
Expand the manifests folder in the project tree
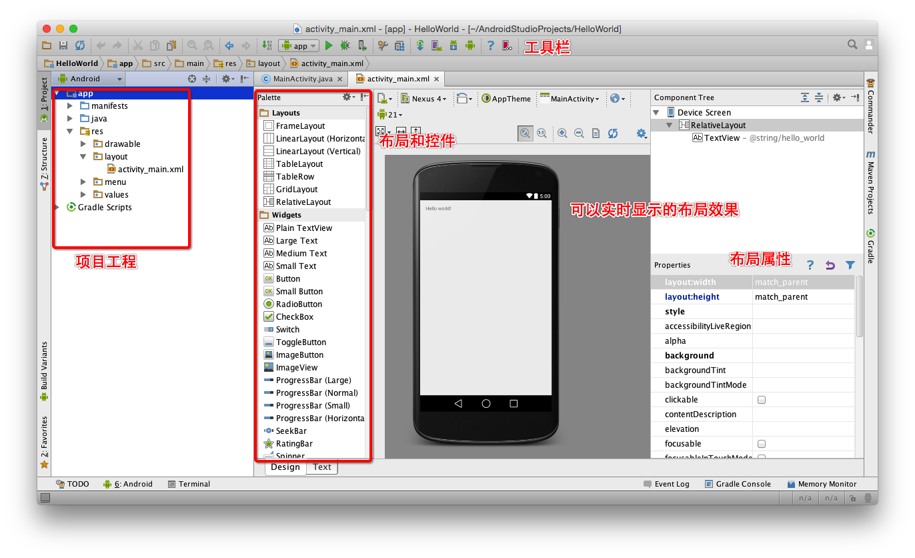point(70,105)
